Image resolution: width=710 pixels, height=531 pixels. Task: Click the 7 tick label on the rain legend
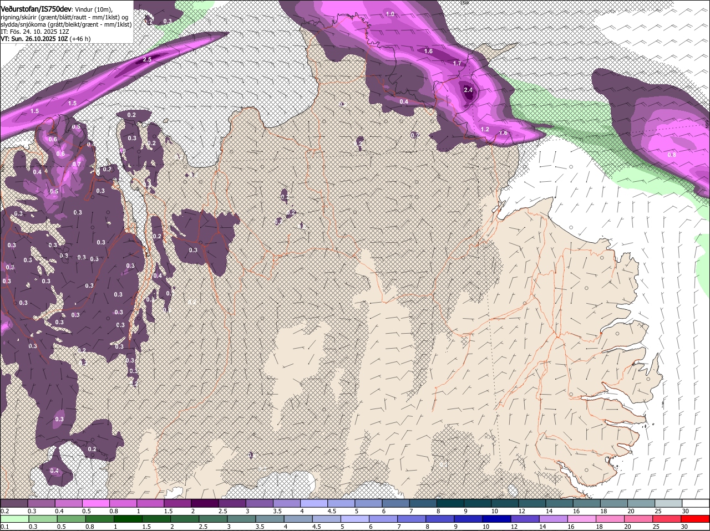click(399, 527)
